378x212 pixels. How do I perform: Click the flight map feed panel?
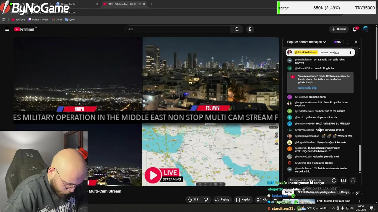click(211, 155)
